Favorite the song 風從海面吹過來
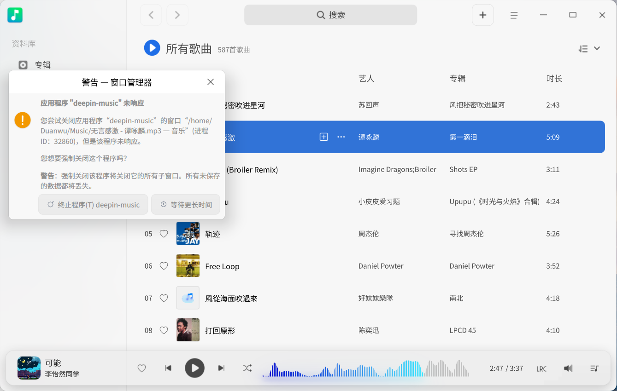 [164, 298]
